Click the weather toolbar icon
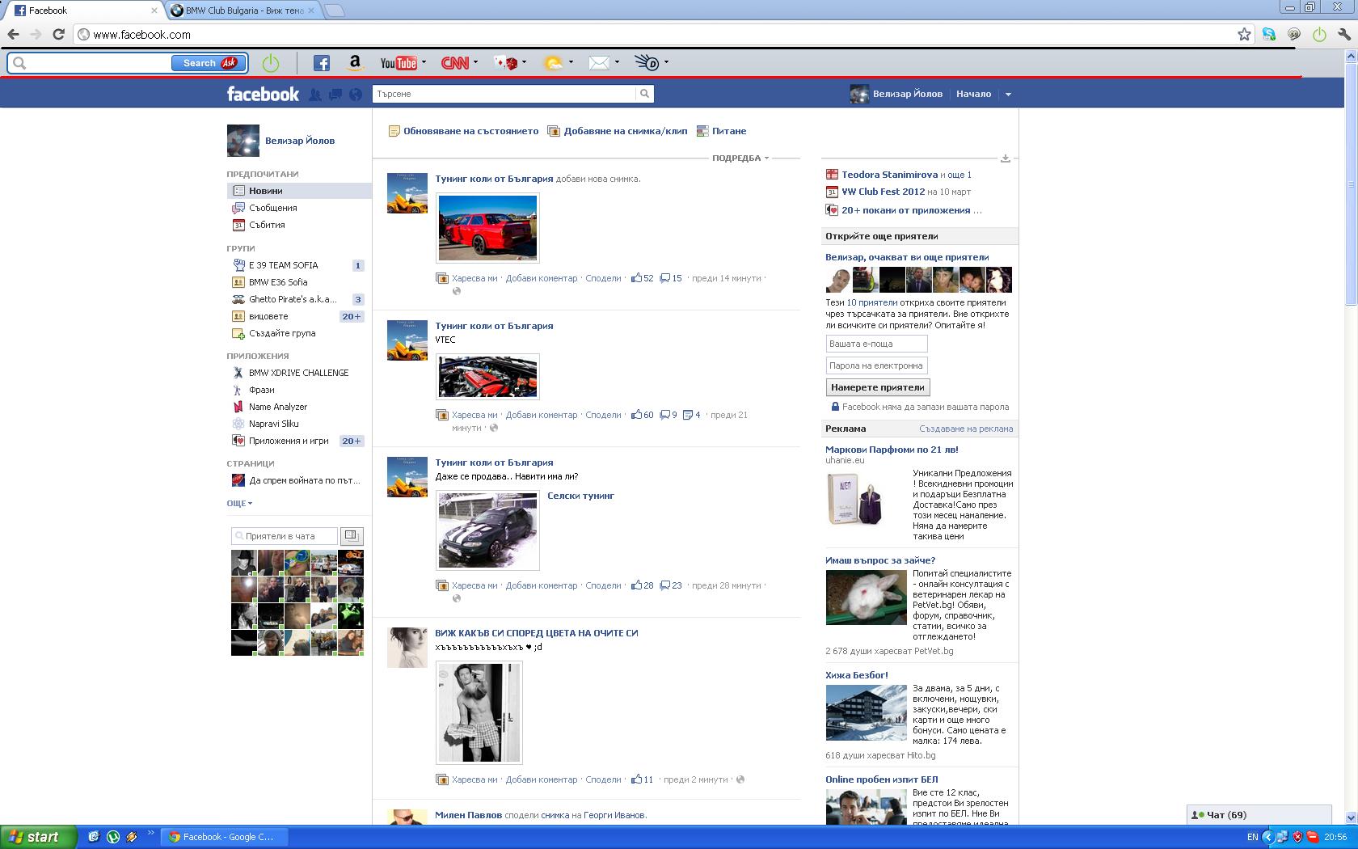The width and height of the screenshot is (1358, 849). click(553, 63)
